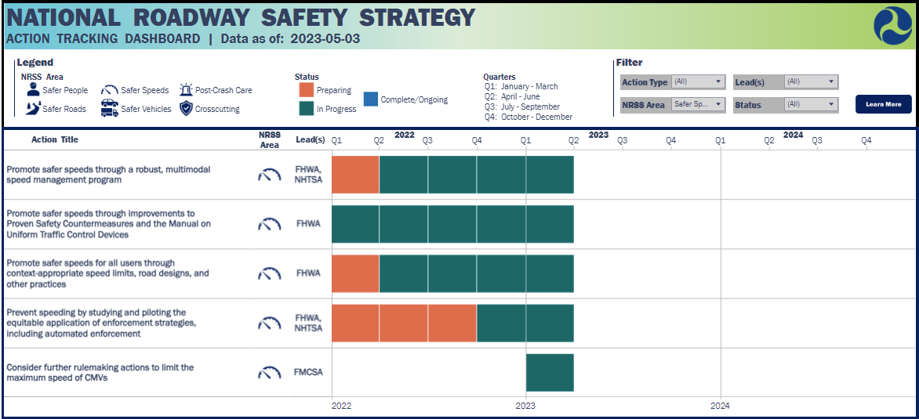Screen dimensions: 919x419
Task: Expand the NRSS Area filter dropdown
Action: point(698,104)
